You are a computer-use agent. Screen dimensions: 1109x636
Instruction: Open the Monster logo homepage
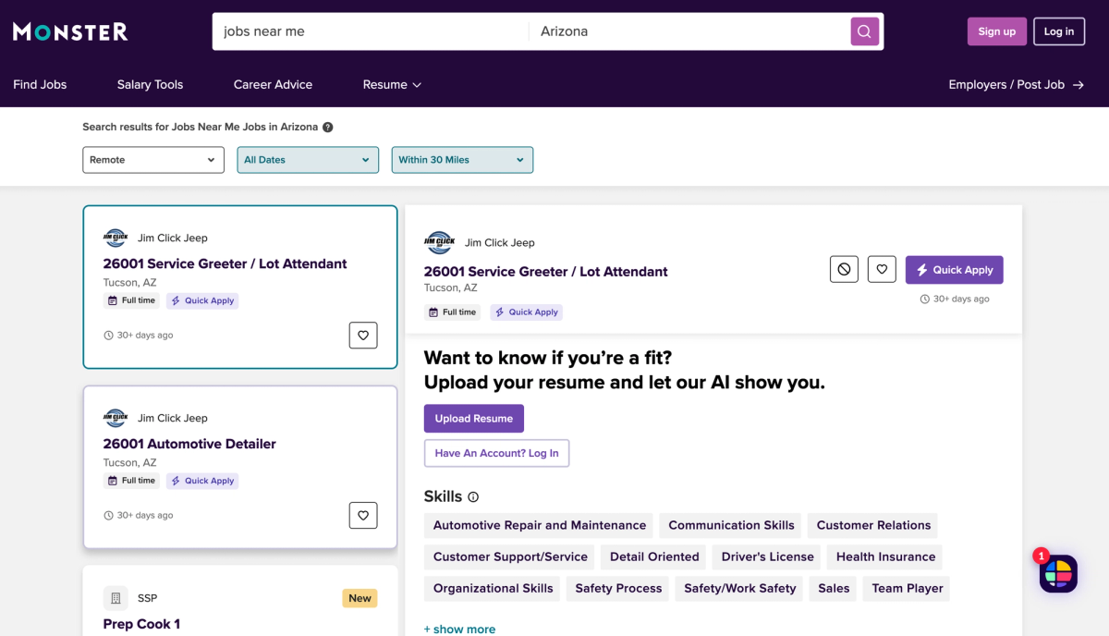point(70,31)
